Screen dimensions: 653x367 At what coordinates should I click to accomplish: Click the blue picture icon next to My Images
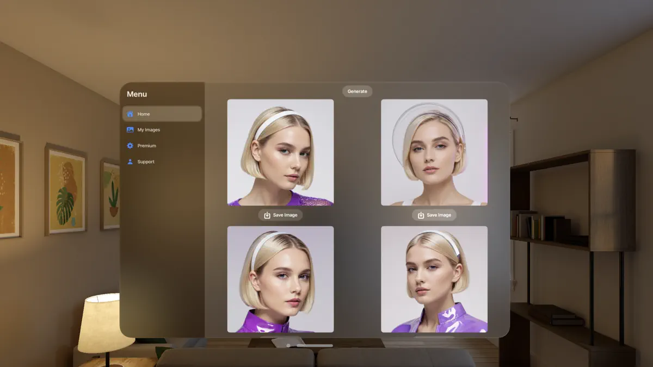point(130,129)
